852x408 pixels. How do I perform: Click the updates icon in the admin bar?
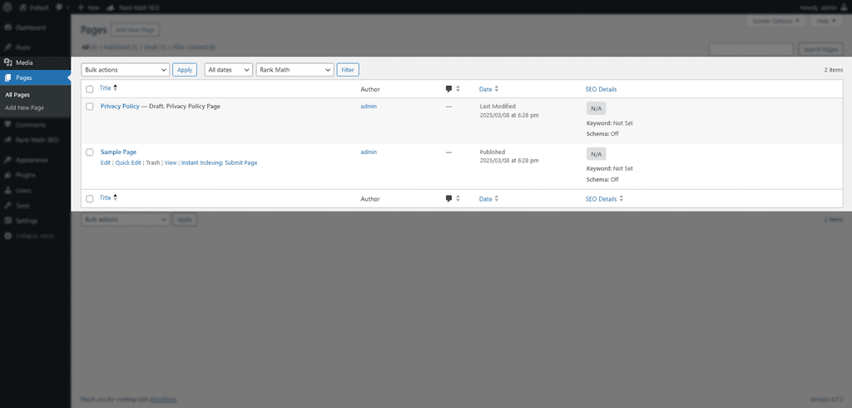click(59, 7)
